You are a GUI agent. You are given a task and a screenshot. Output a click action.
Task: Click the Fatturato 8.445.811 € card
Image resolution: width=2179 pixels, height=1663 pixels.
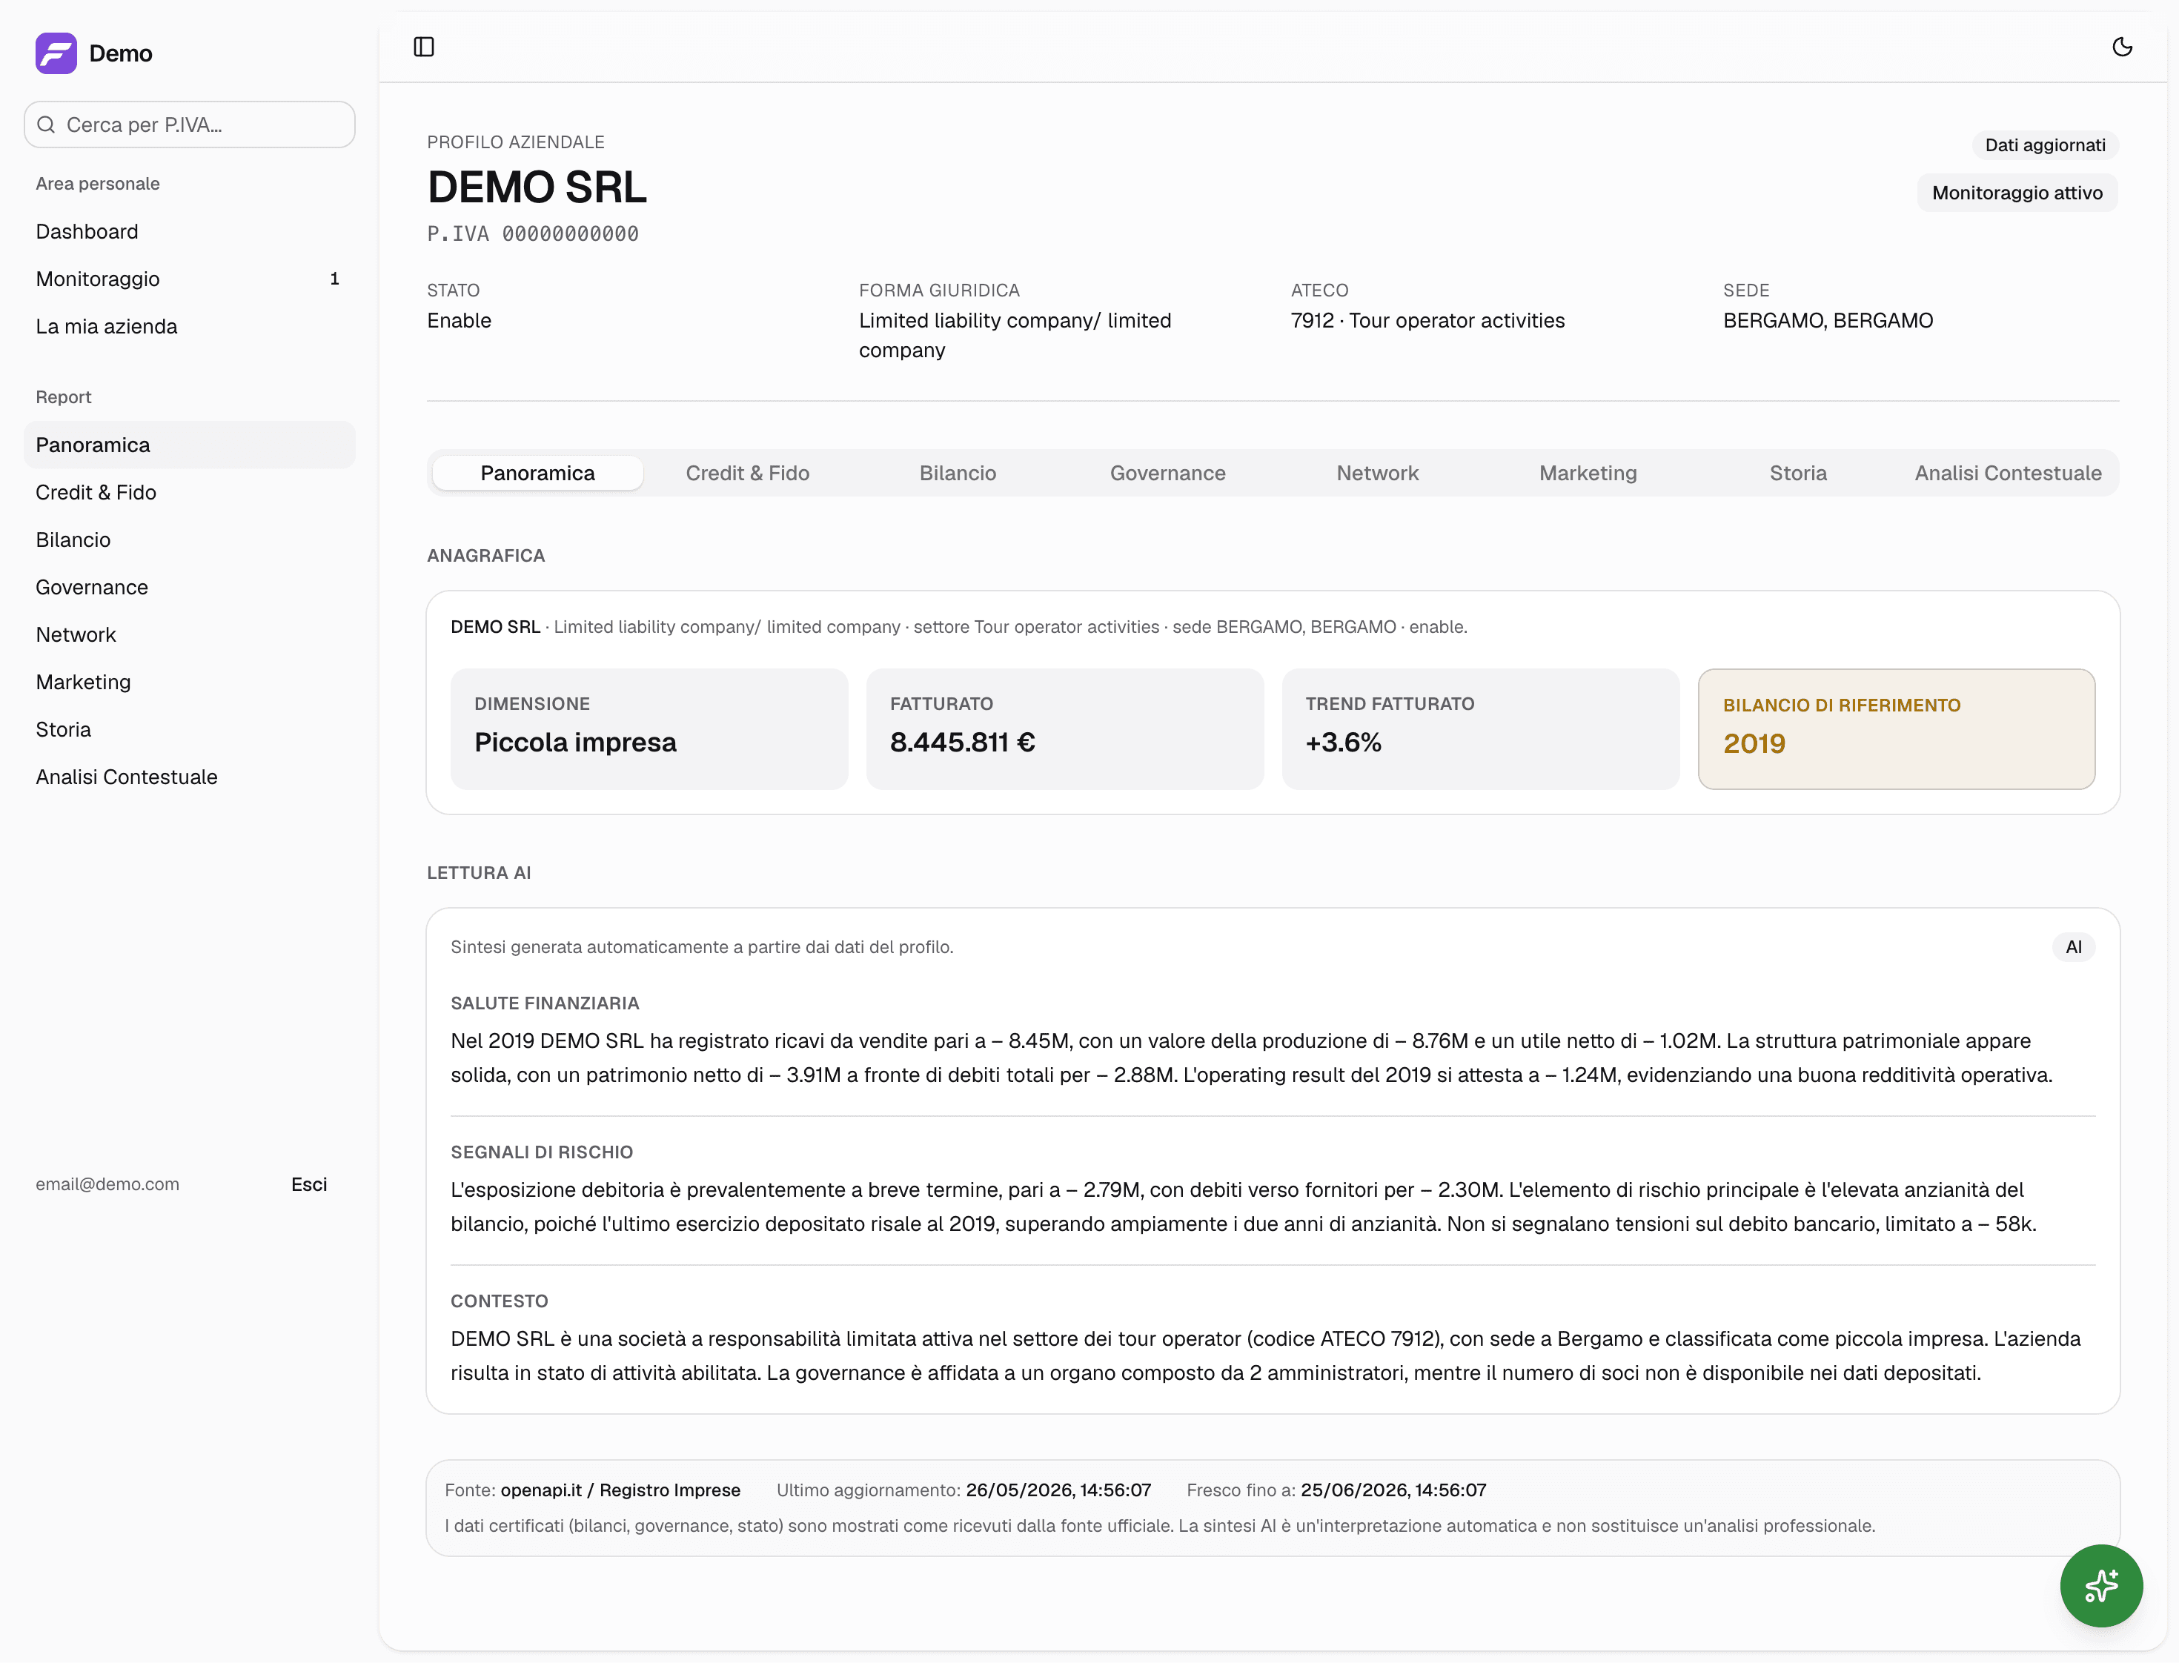point(1065,729)
